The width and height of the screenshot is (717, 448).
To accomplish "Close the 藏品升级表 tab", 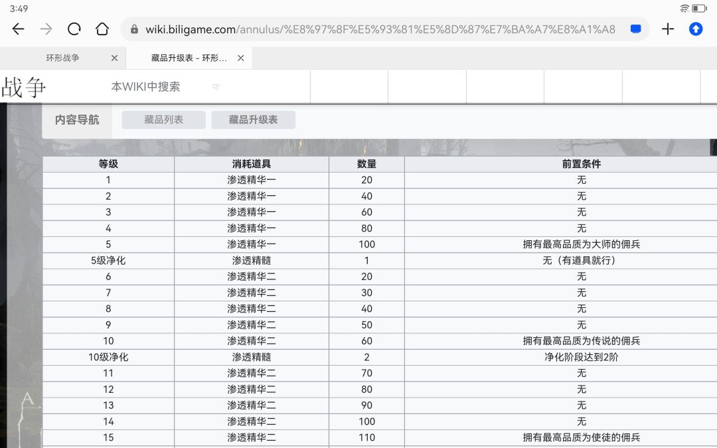I will point(241,58).
